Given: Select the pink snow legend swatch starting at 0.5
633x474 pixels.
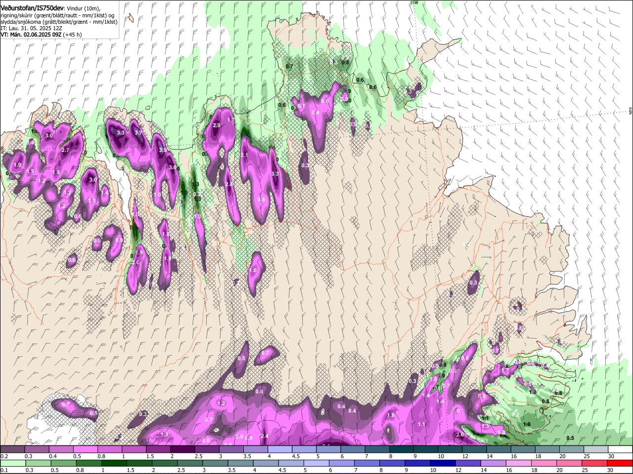Looking at the screenshot, I should click(85, 449).
